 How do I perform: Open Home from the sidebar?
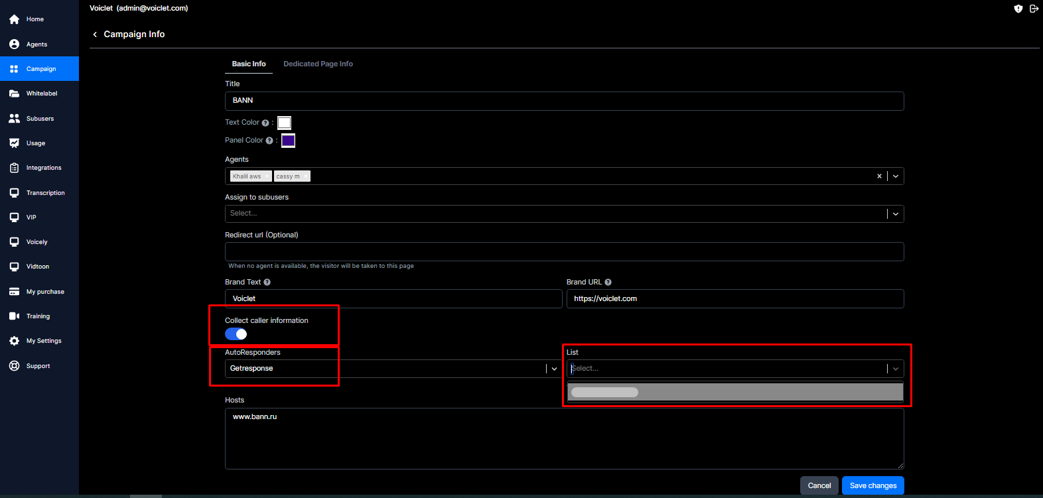38,19
